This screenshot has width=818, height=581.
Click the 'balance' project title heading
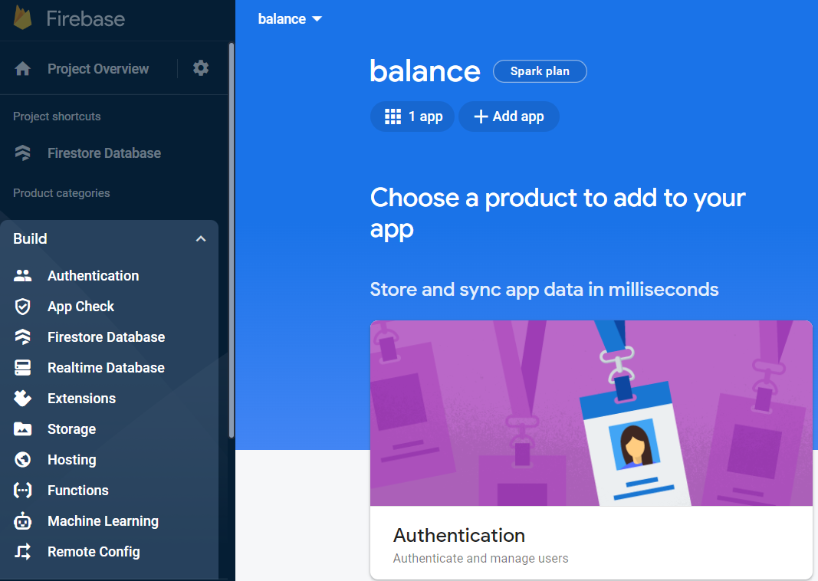tap(425, 71)
